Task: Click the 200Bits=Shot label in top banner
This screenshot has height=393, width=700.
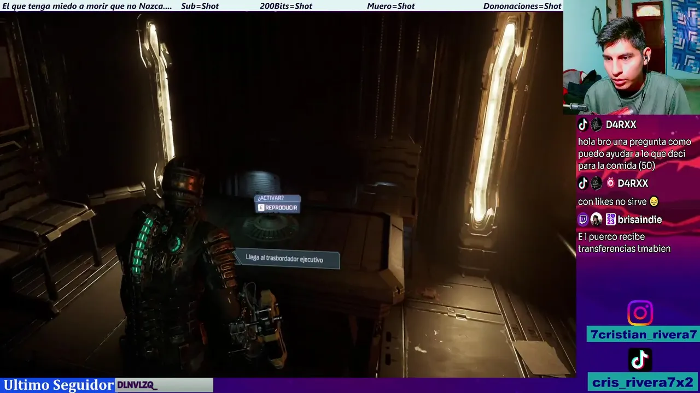Action: pos(286,6)
